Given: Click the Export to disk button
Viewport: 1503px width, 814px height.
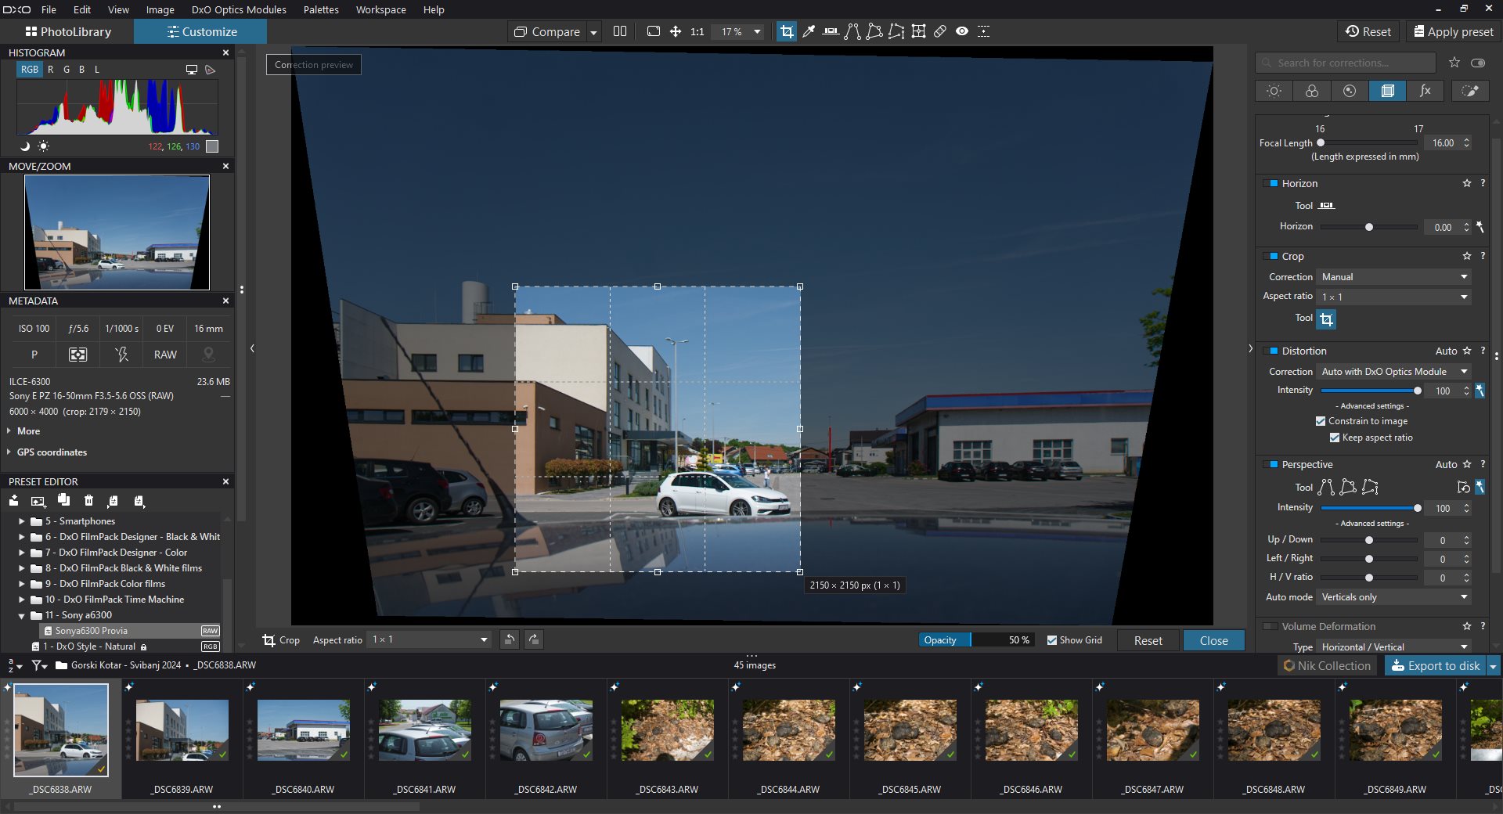Looking at the screenshot, I should [x=1435, y=665].
